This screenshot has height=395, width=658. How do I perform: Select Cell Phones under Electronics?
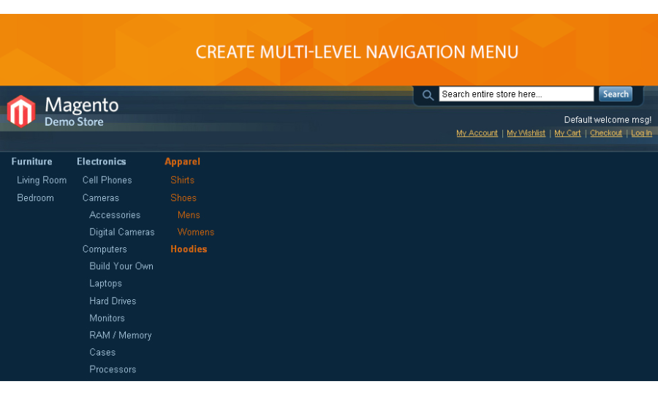(107, 180)
